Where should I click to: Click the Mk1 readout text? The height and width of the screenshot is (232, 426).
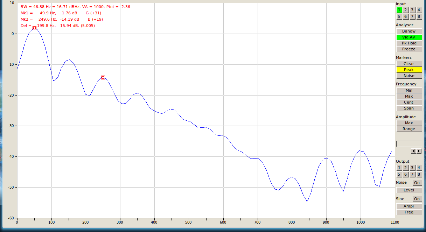pyautogui.click(x=61, y=13)
